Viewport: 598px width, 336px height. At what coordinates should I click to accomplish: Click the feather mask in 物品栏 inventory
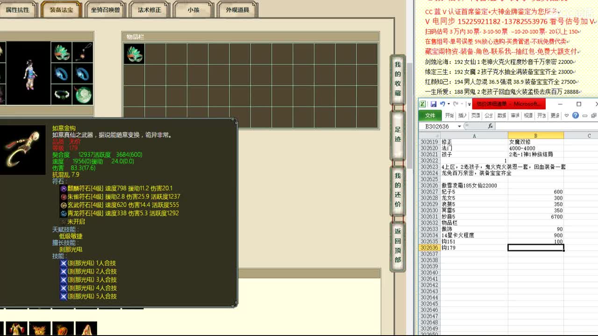point(134,54)
